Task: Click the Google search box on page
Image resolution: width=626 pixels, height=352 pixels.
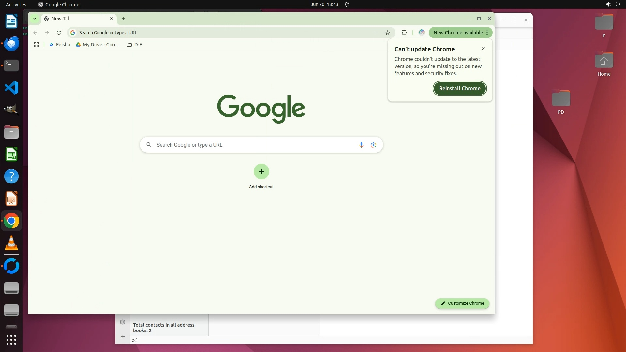Action: pos(254,145)
